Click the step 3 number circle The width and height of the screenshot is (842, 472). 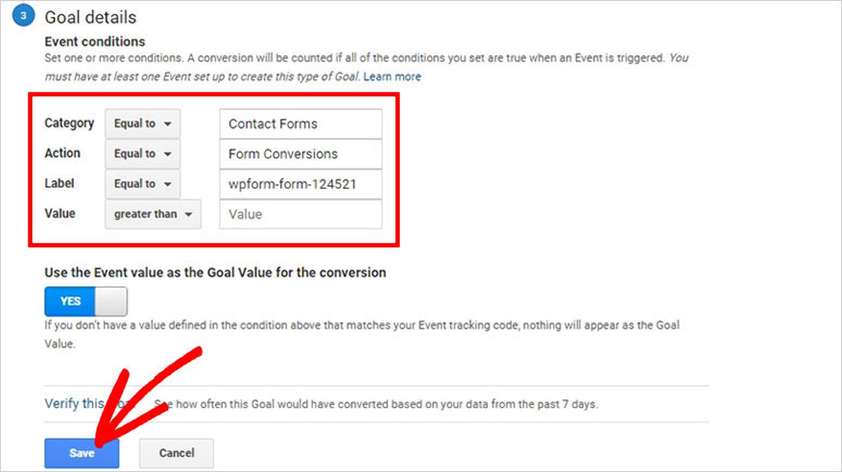coord(23,16)
